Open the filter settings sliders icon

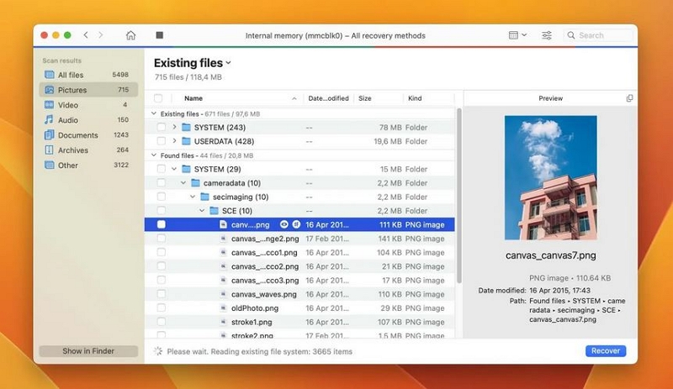[546, 35]
